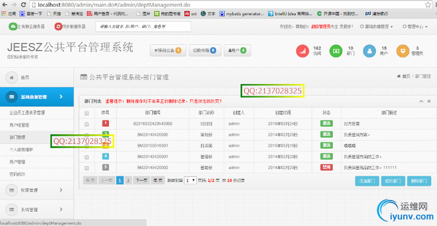Open the 系统公告 notifications button
Image resolution: width=437 pixels, height=226 pixels.
tap(168, 51)
